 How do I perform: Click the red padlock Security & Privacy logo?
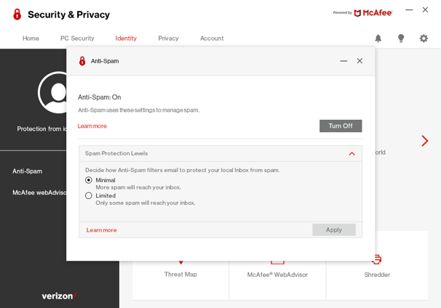click(17, 15)
